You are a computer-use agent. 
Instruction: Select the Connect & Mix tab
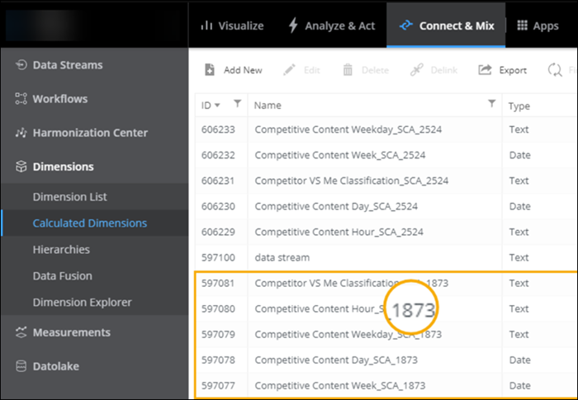point(446,26)
